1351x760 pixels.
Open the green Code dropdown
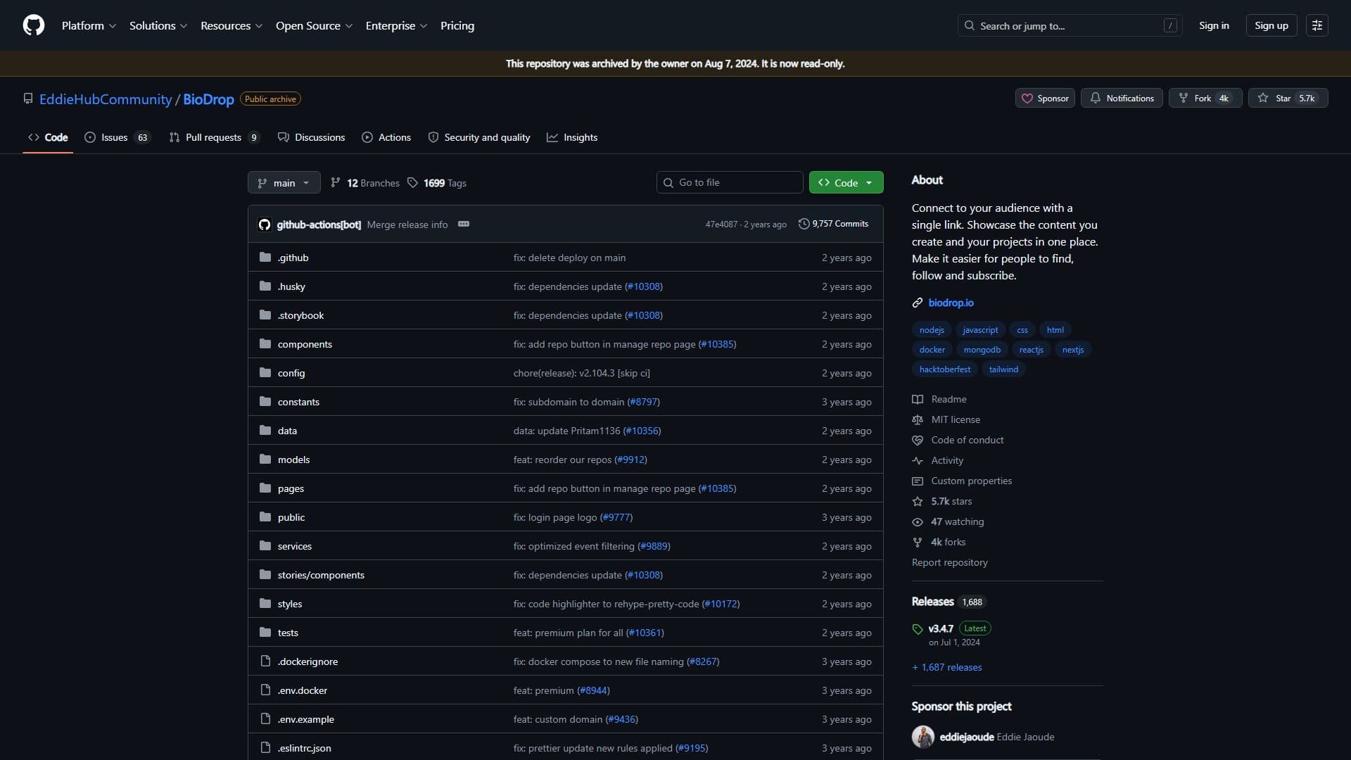click(x=846, y=183)
